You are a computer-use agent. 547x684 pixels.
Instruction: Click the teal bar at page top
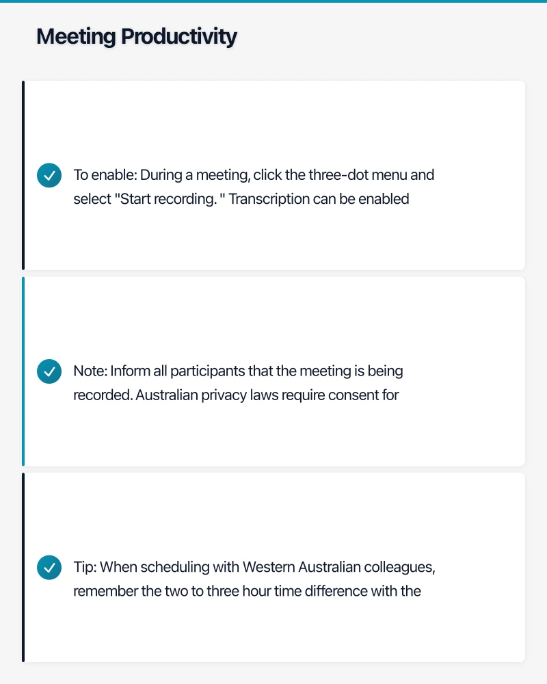pyautogui.click(x=273, y=1)
